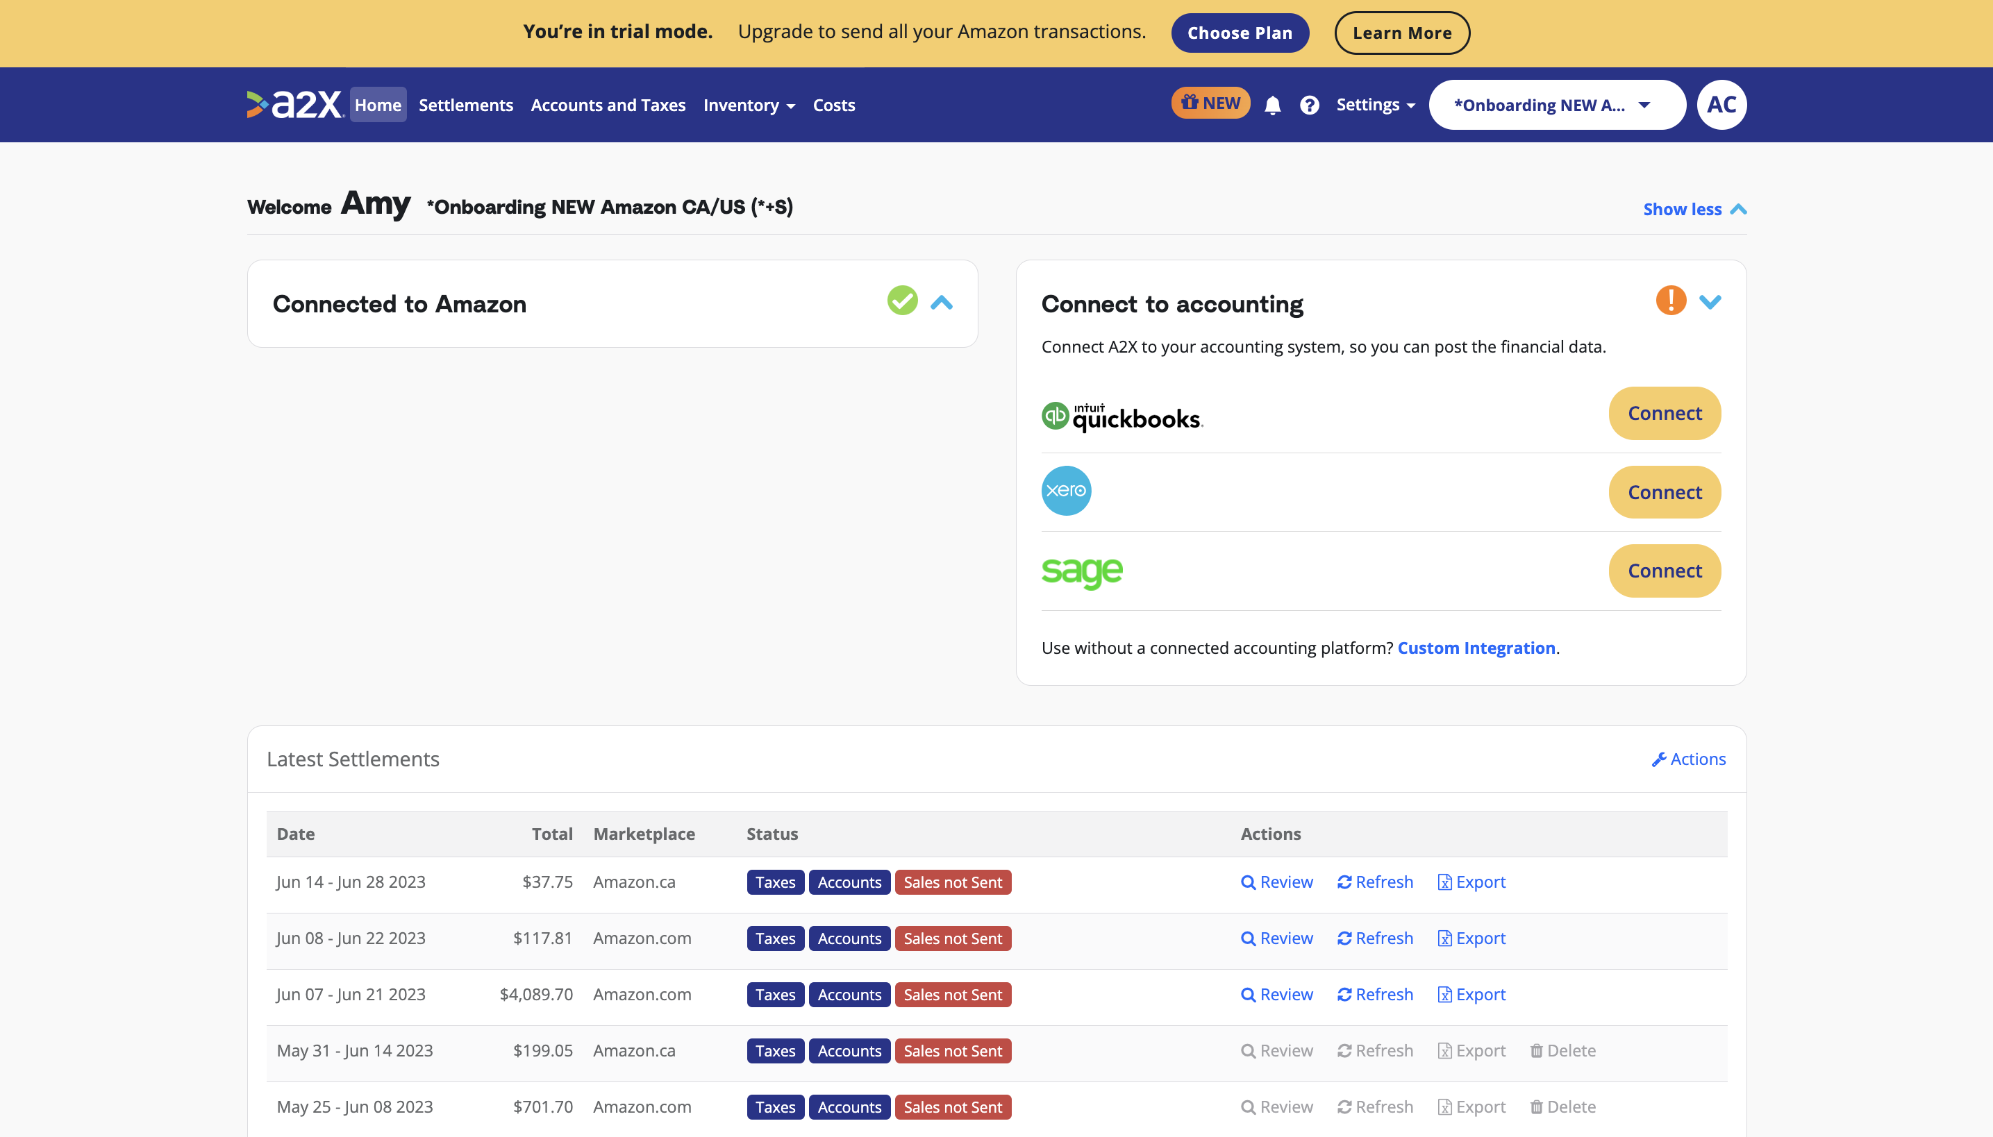
Task: Export the Jun 08 - Jun 22 settlement
Action: (x=1471, y=938)
